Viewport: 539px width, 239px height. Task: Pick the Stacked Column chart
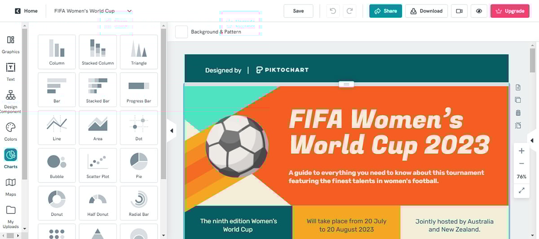click(x=97, y=53)
